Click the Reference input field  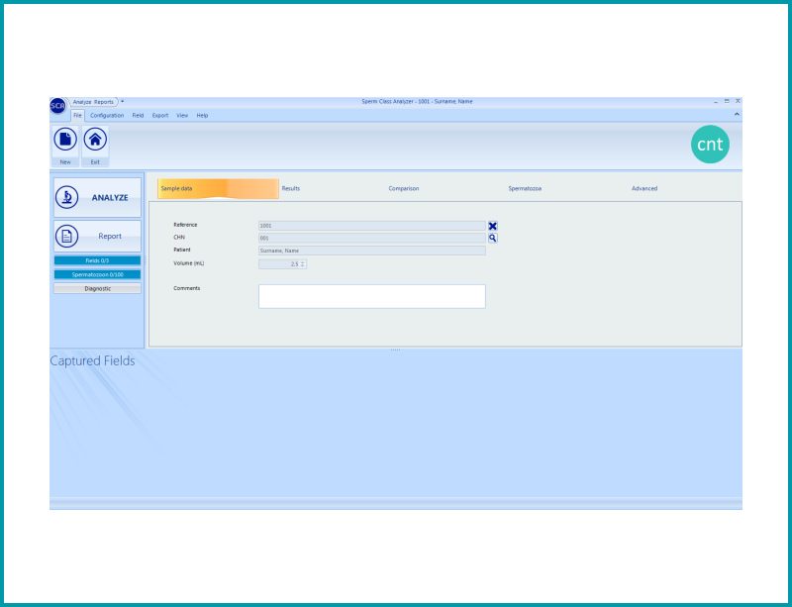tap(372, 226)
